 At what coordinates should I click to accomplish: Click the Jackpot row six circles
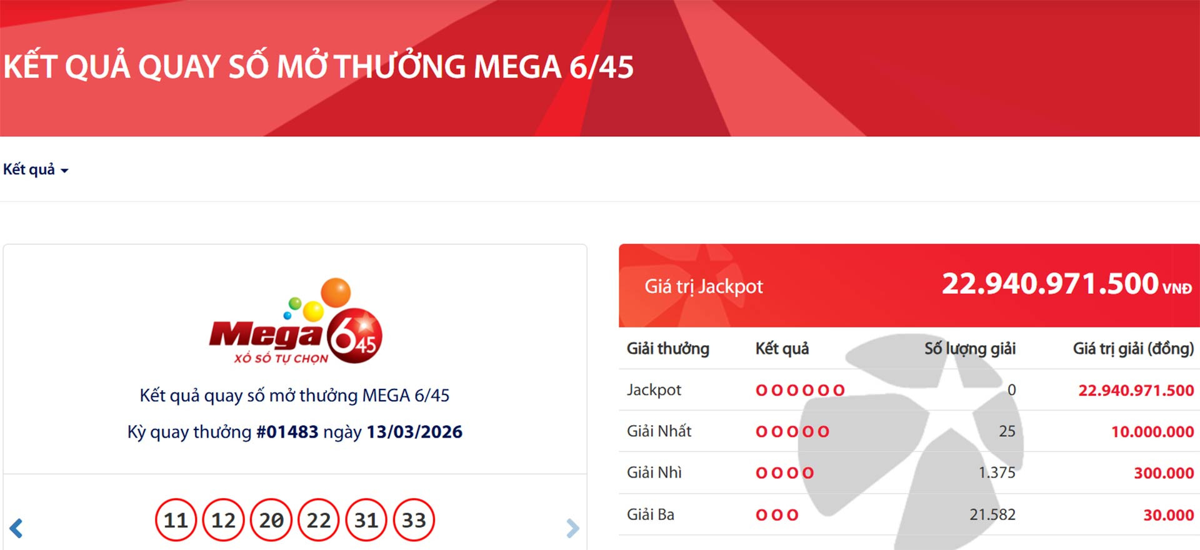click(x=800, y=391)
